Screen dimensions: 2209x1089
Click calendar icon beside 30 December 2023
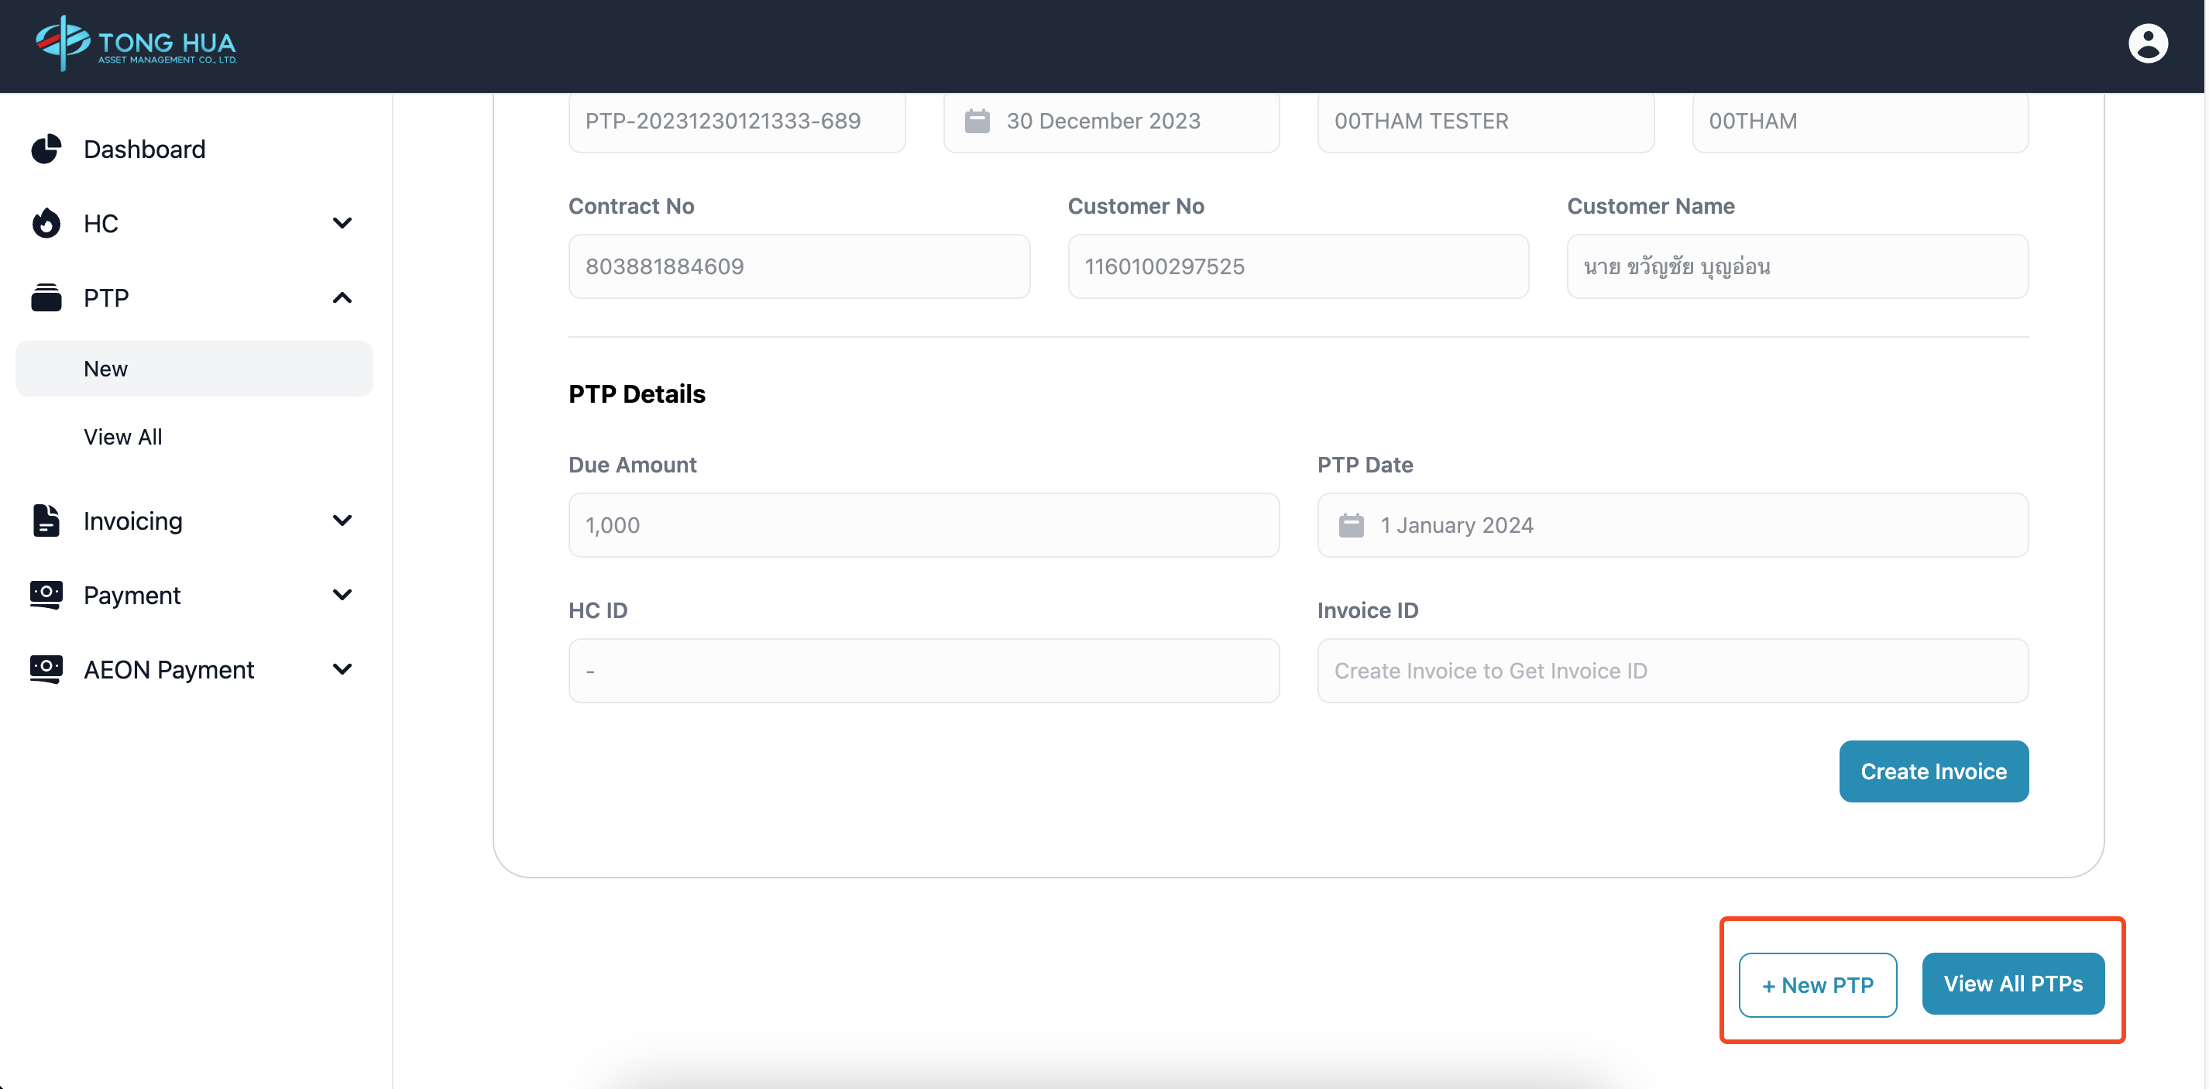click(977, 121)
